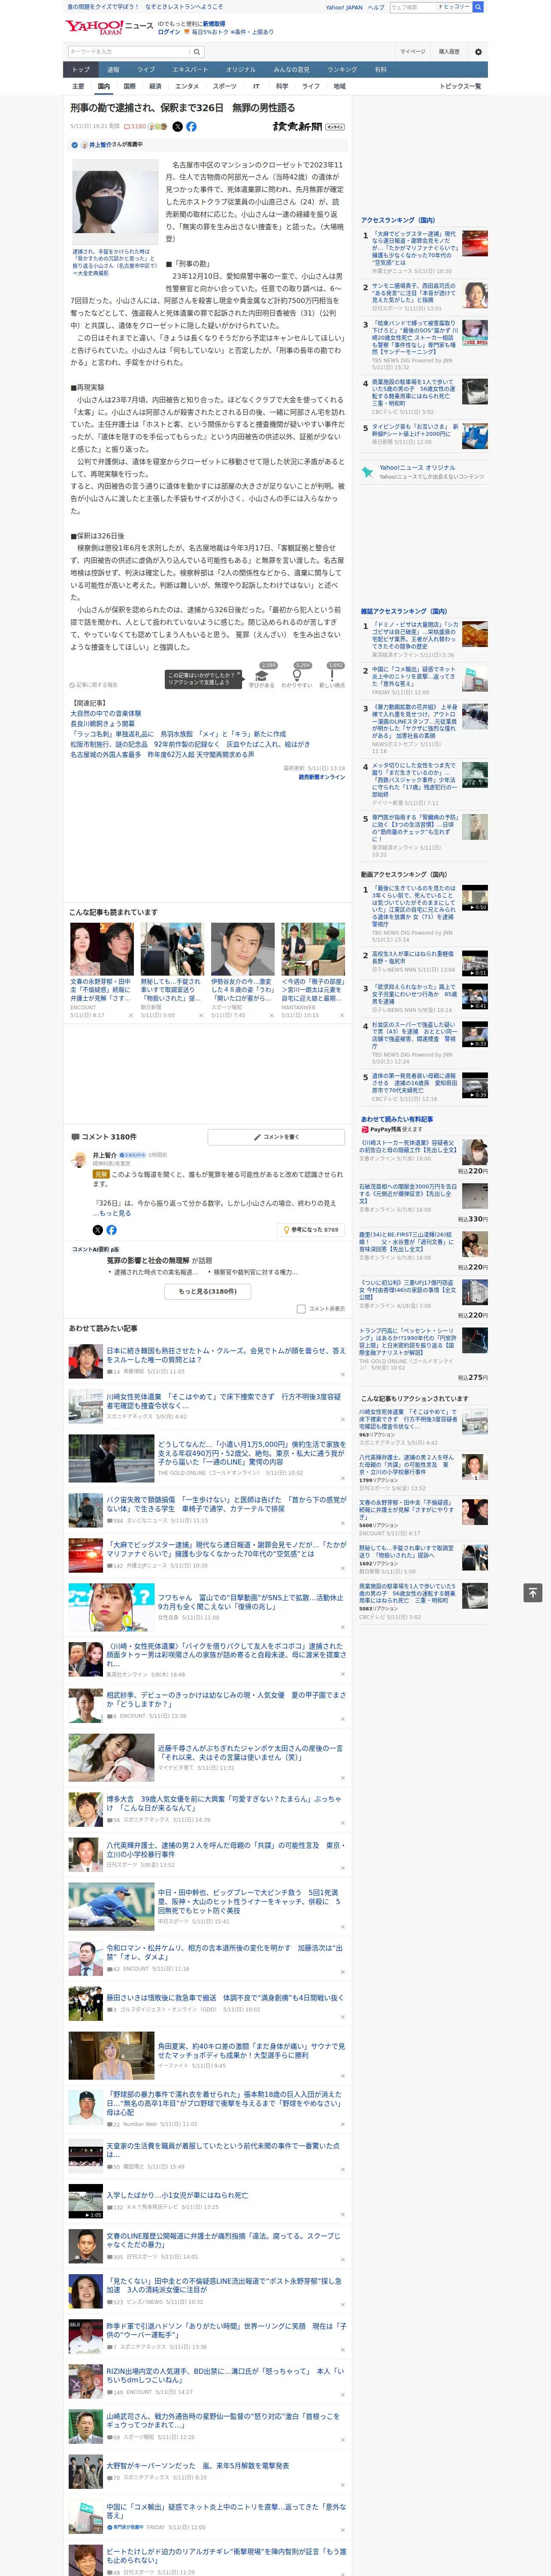Click the 記事に関する報告 report icon link
551x2576 pixels.
[94, 685]
